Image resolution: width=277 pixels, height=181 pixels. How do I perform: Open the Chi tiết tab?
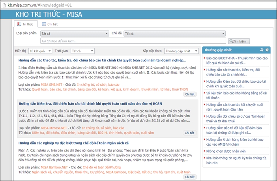50,24
